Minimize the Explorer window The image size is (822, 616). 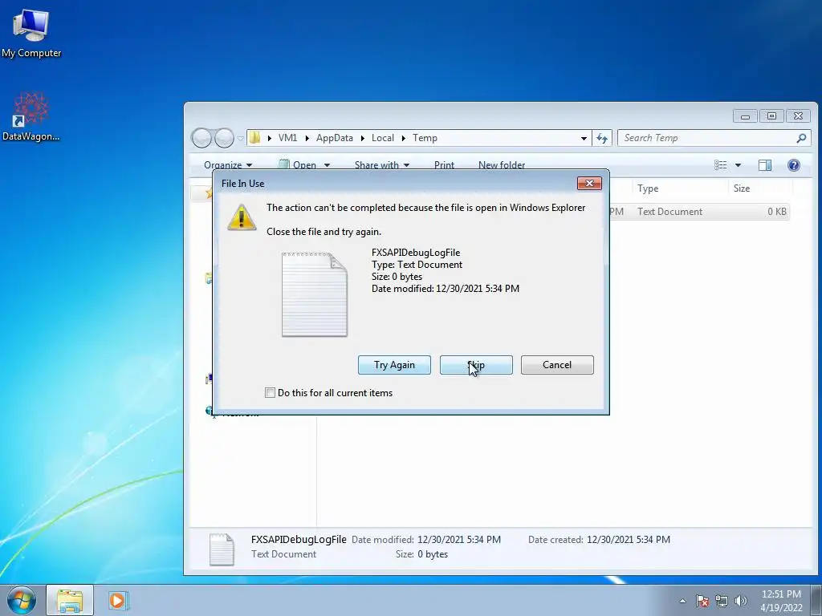click(x=745, y=115)
